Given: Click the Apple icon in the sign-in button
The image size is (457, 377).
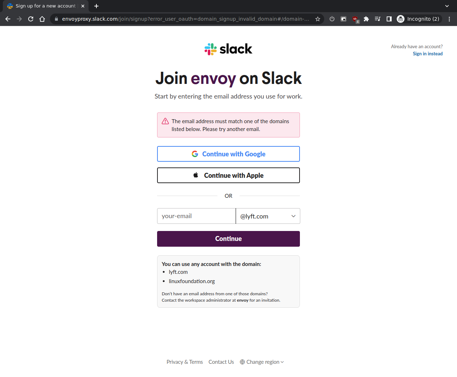Looking at the screenshot, I should tap(195, 175).
